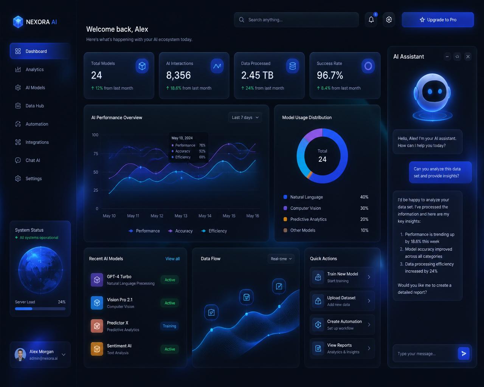The height and width of the screenshot is (387, 484).
Task: Open Integrations in the sidebar
Action: 40,142
